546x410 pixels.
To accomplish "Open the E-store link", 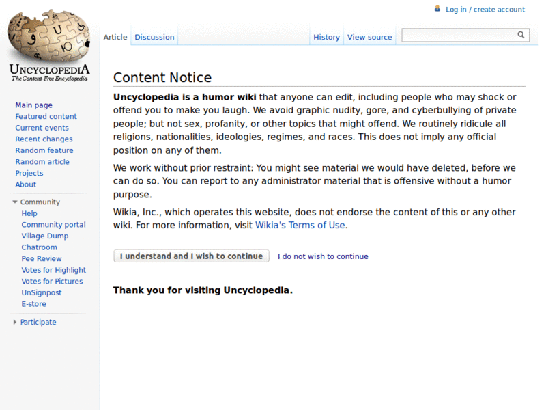I will click(34, 304).
